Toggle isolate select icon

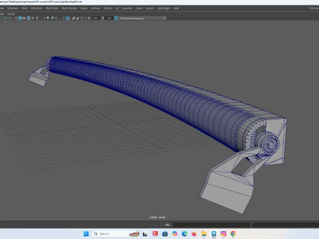tap(67, 18)
